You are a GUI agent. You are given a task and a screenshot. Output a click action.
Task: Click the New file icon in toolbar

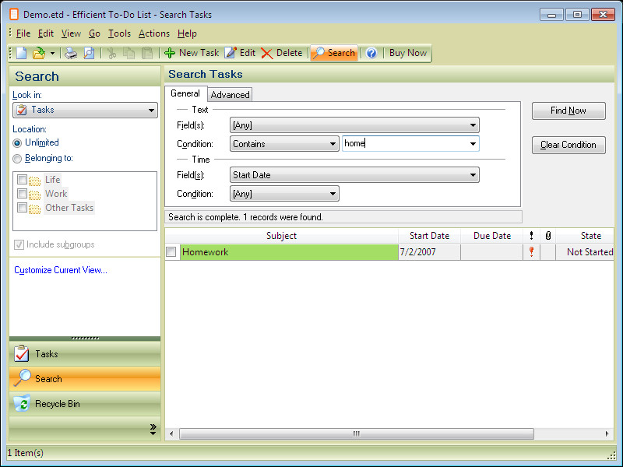[x=22, y=53]
